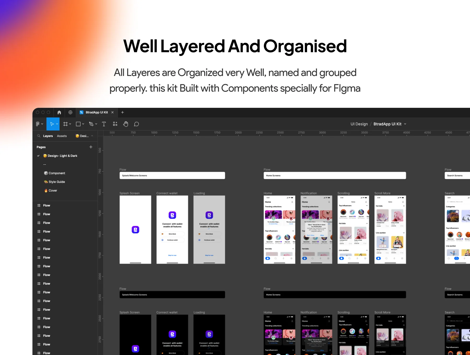The width and height of the screenshot is (470, 355).
Task: Open the Style Guide page
Action: tap(55, 182)
